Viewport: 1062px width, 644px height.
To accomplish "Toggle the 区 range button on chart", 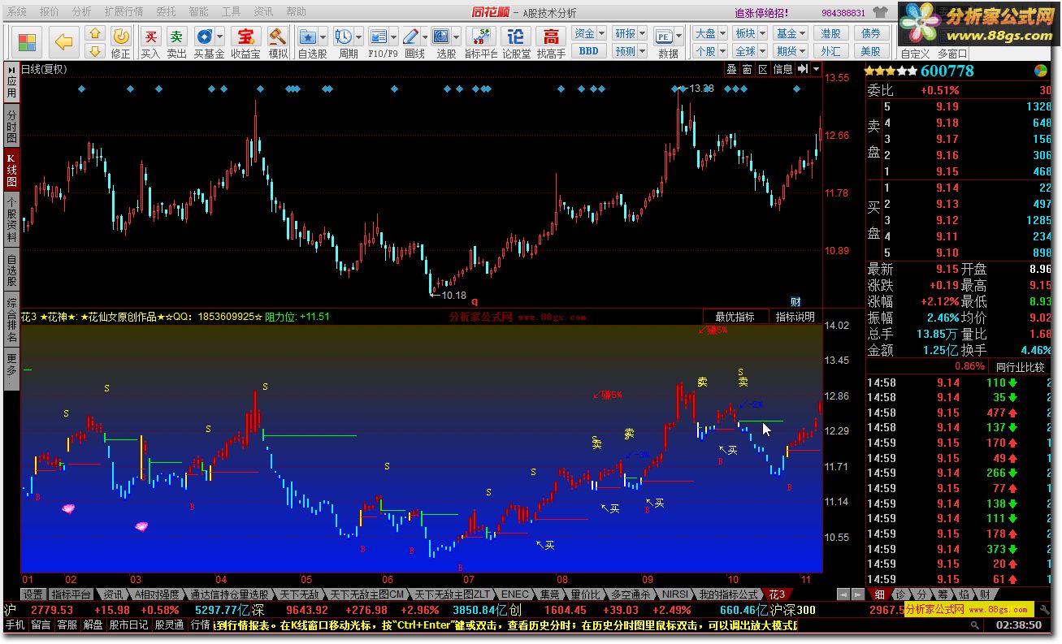I will pos(762,69).
